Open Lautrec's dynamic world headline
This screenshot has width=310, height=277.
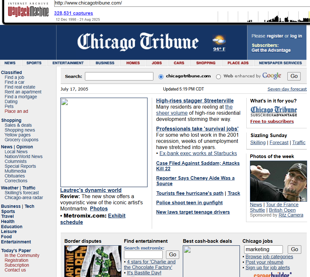pos(91,190)
